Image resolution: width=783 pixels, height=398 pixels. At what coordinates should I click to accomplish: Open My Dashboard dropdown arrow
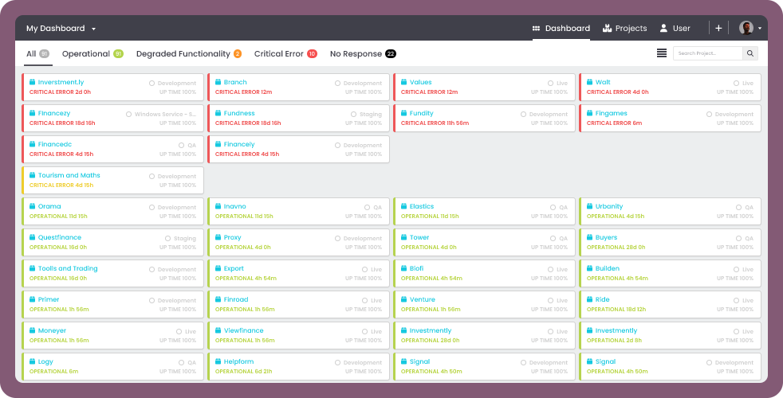93,29
